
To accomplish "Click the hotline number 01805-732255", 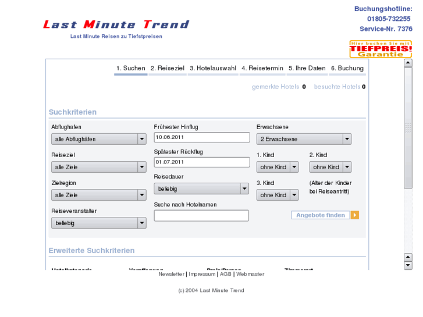I will pyautogui.click(x=389, y=19).
